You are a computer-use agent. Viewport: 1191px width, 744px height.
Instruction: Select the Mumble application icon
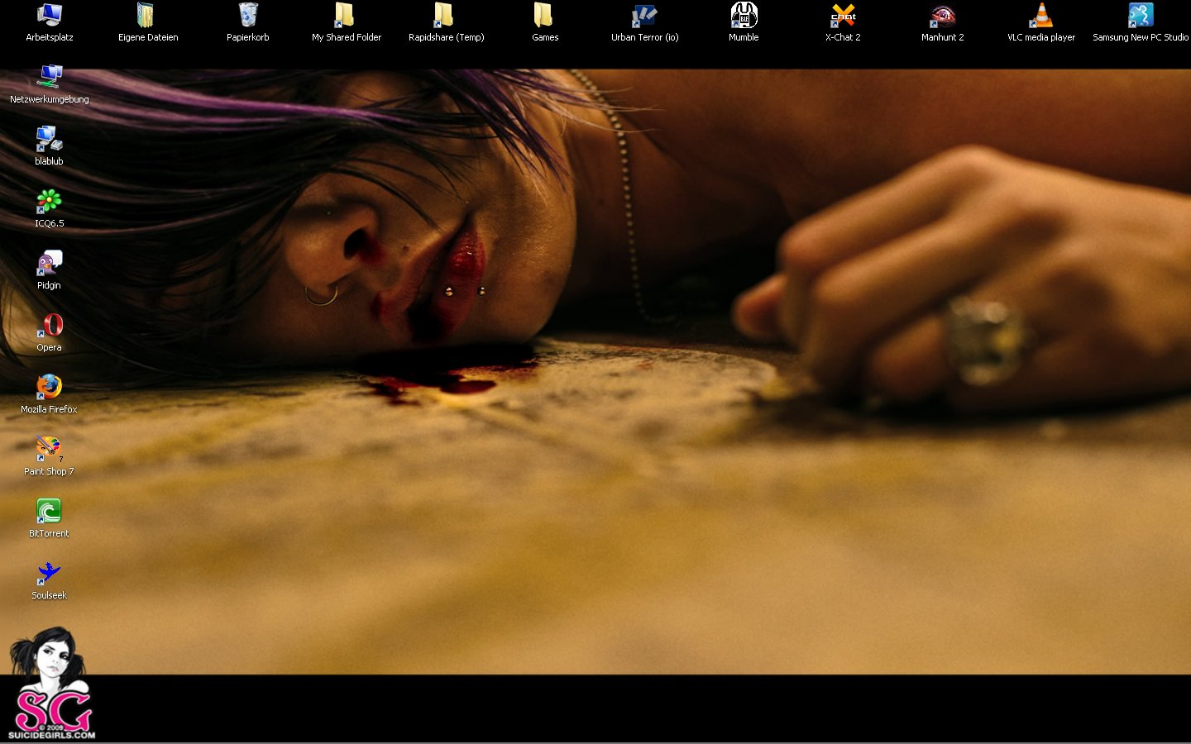tap(744, 16)
